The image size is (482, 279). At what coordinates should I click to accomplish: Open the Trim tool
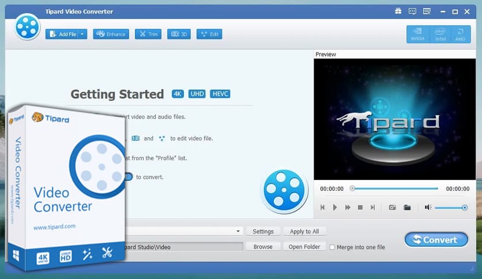[148, 34]
